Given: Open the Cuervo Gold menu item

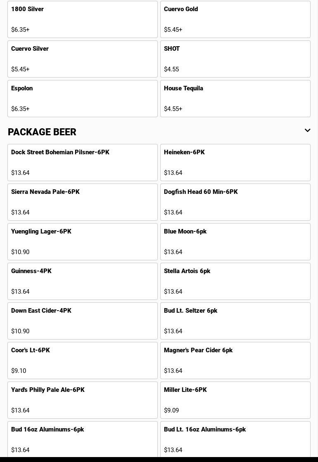Looking at the screenshot, I should [x=235, y=19].
